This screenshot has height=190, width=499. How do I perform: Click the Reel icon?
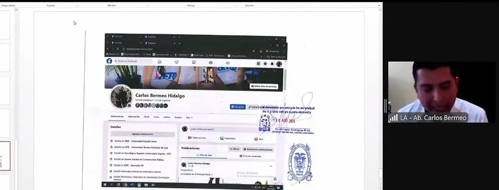coord(256,139)
